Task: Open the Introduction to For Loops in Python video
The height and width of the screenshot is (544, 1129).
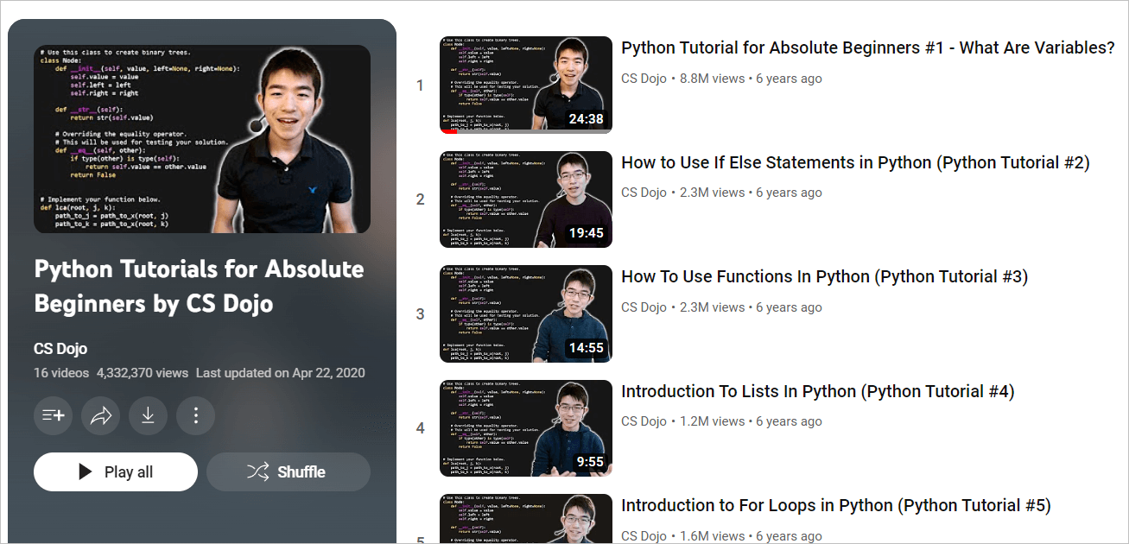Action: pyautogui.click(x=835, y=505)
